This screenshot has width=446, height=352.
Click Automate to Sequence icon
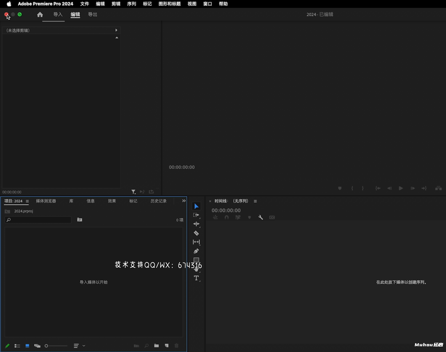(136, 346)
